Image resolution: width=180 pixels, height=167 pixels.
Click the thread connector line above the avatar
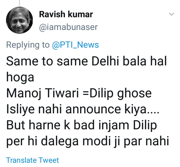point(19,2)
